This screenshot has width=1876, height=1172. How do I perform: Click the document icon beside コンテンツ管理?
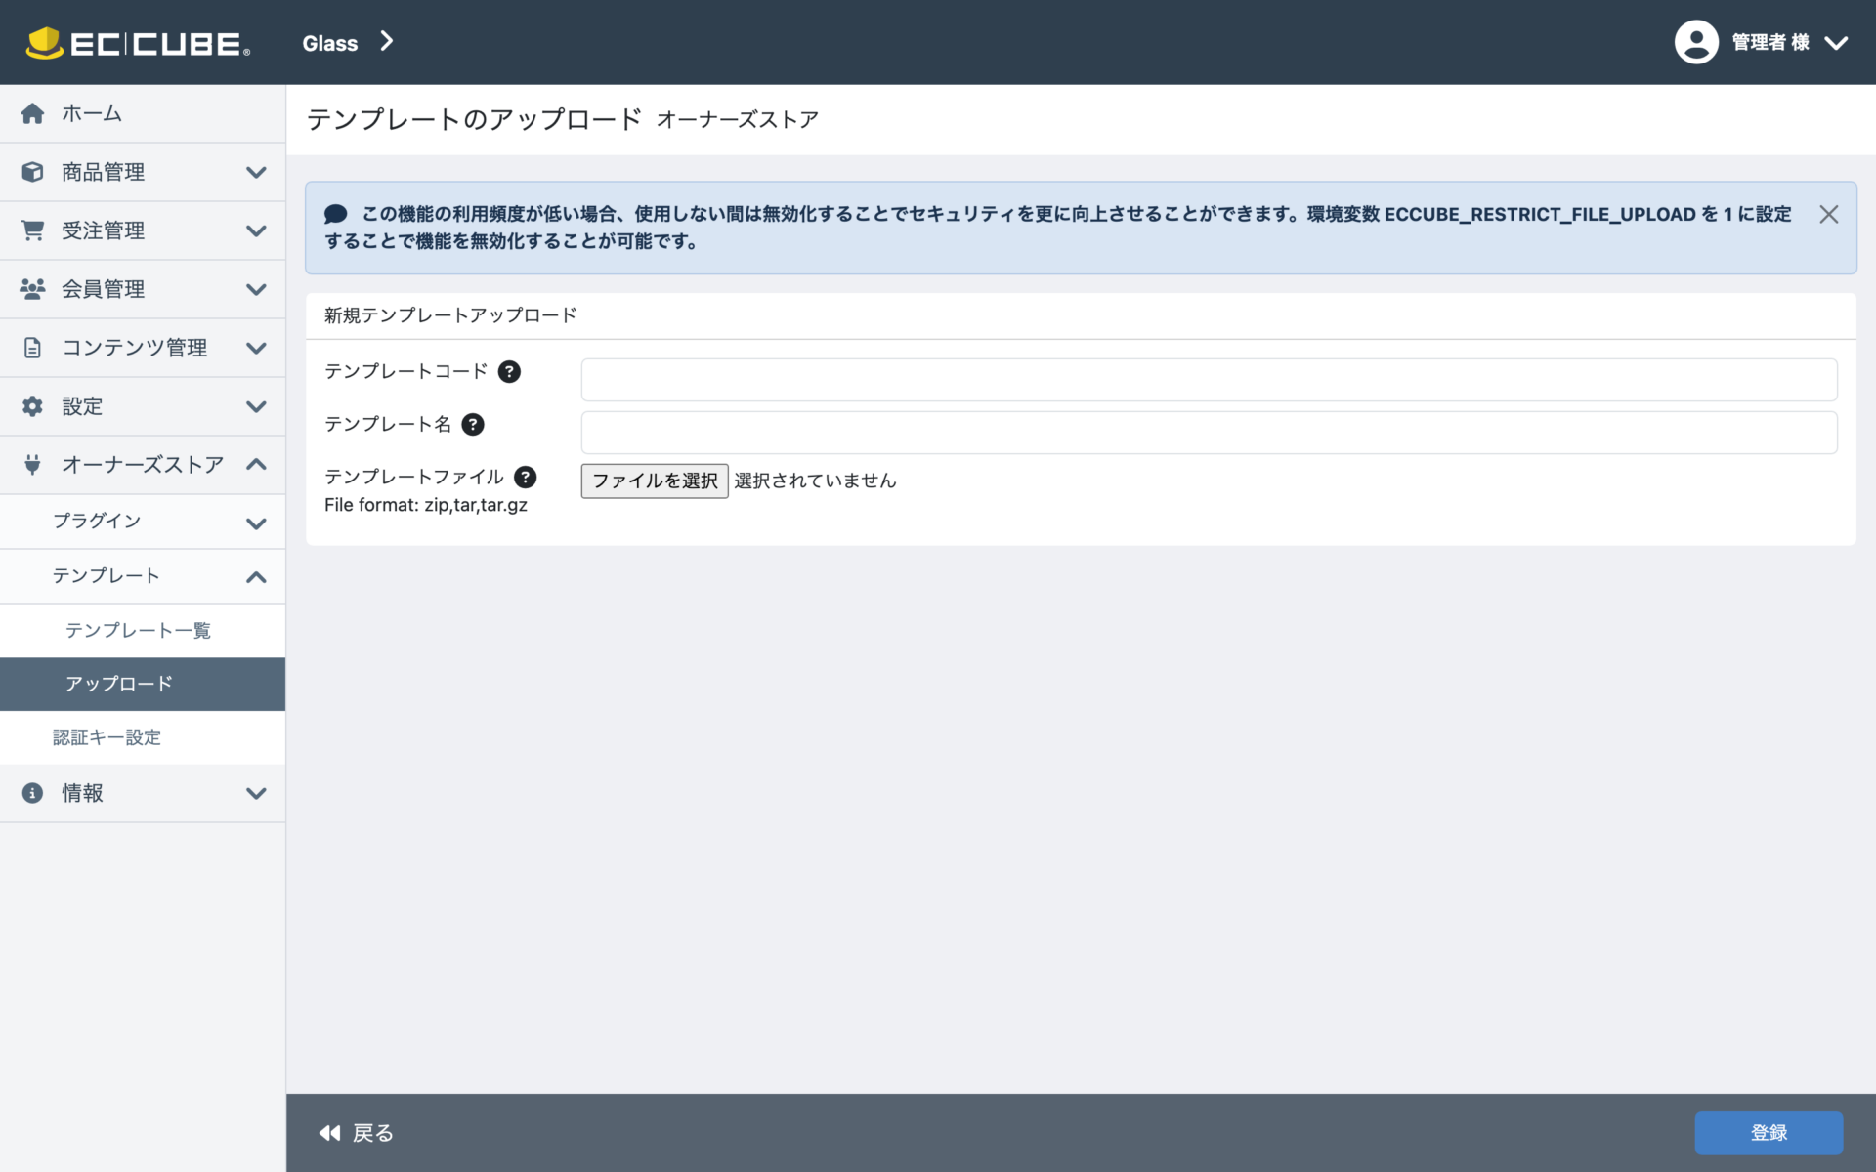[x=32, y=348]
